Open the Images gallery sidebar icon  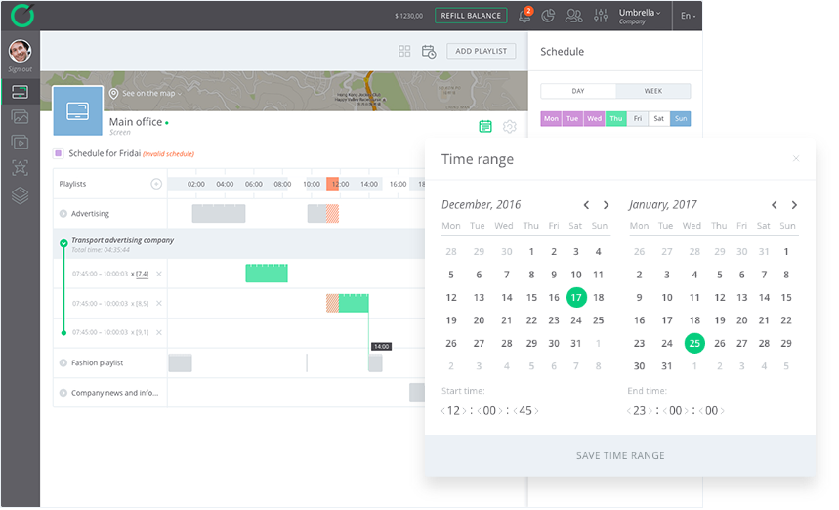click(x=20, y=116)
